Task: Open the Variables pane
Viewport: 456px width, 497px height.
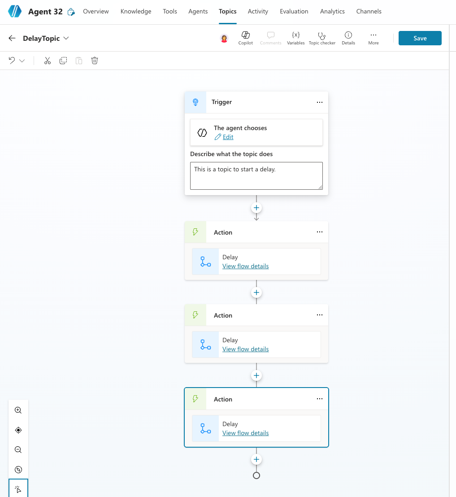Action: pyautogui.click(x=295, y=38)
